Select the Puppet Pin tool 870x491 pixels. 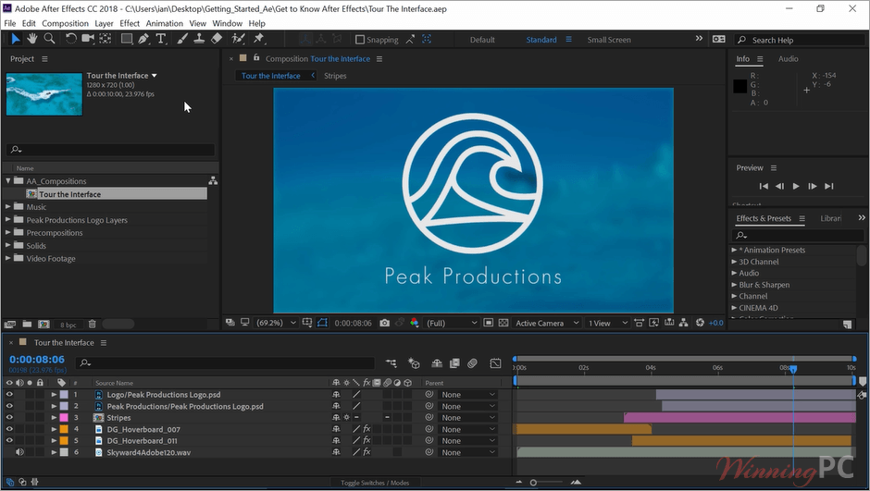coord(258,38)
